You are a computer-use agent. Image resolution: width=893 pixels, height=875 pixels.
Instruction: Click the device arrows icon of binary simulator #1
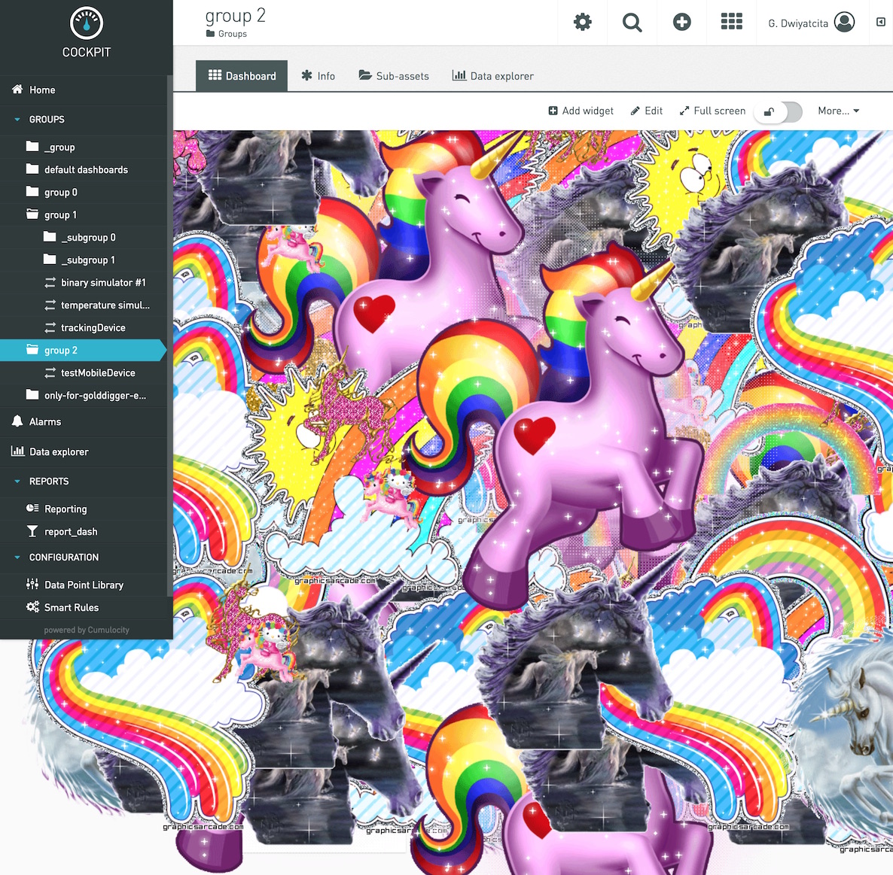click(50, 282)
